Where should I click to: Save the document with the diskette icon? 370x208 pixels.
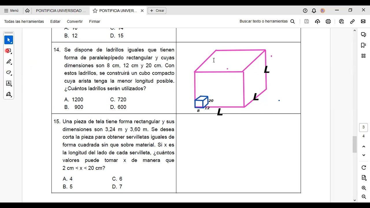pos(307,21)
